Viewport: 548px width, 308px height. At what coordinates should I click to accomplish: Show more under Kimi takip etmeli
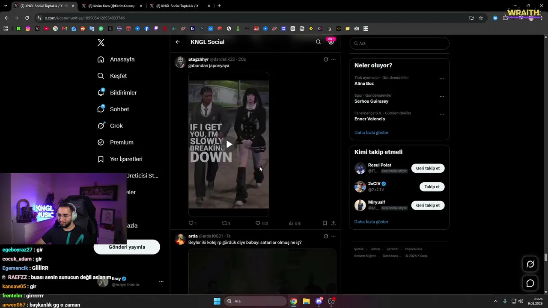pyautogui.click(x=371, y=222)
